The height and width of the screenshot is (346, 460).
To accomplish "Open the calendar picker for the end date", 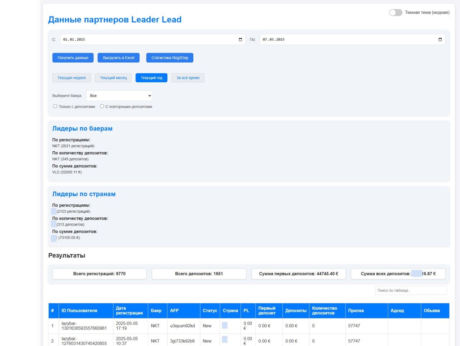I will pyautogui.click(x=440, y=40).
